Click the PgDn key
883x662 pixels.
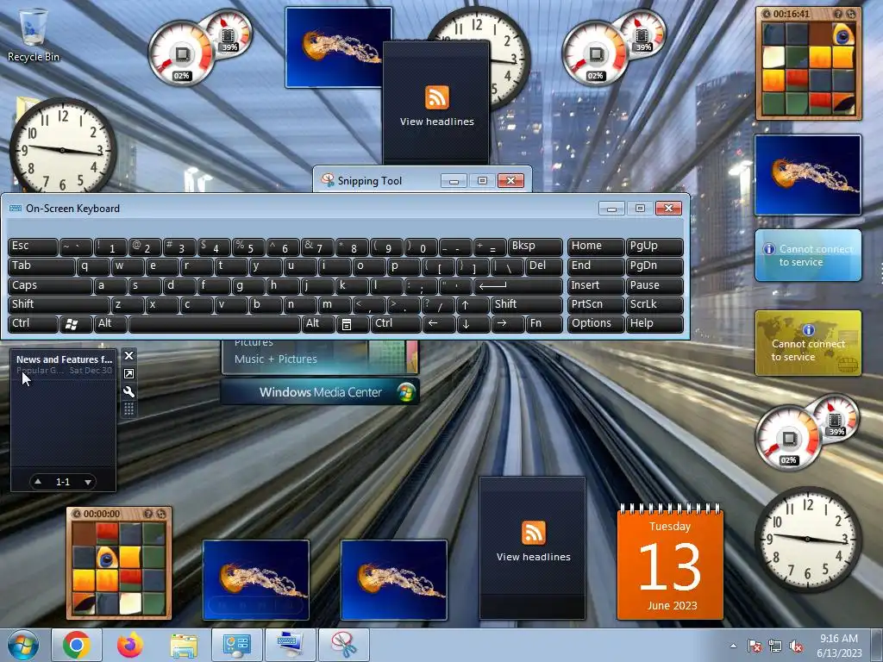click(x=654, y=266)
